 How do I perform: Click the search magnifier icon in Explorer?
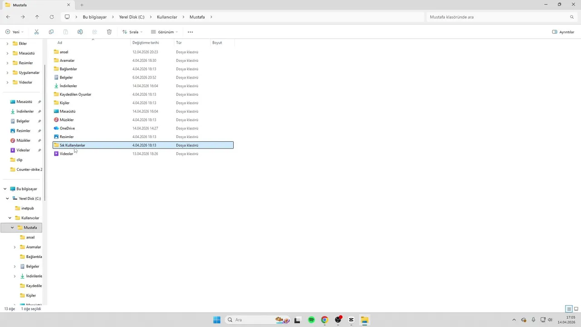coord(572,17)
